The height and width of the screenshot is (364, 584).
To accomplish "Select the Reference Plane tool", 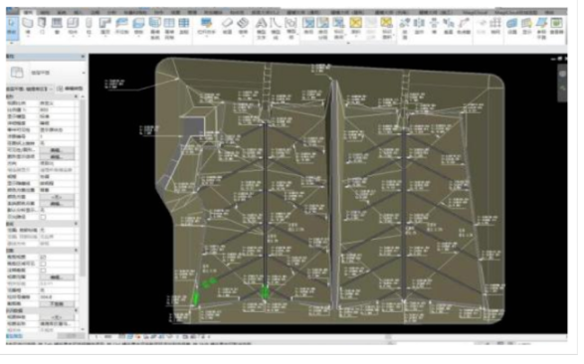I will point(541,28).
